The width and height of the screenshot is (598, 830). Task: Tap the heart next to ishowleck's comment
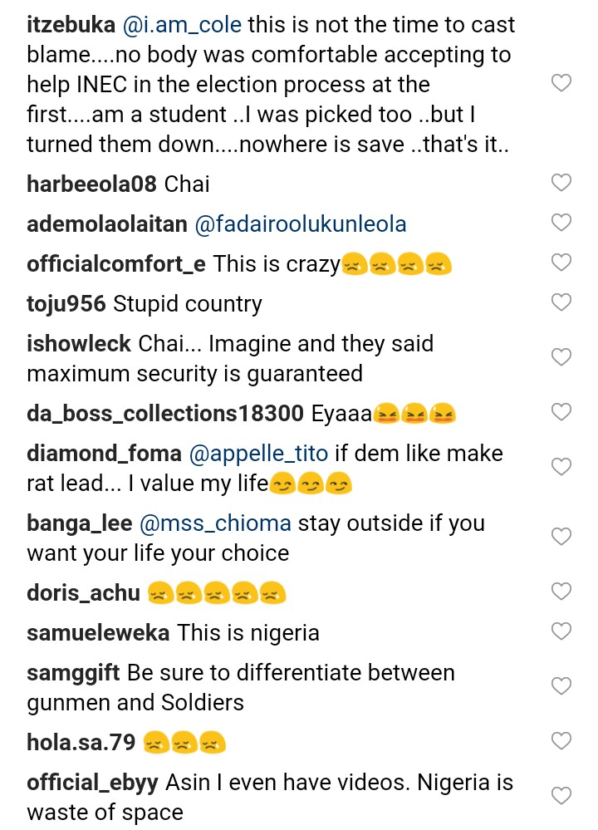(562, 357)
